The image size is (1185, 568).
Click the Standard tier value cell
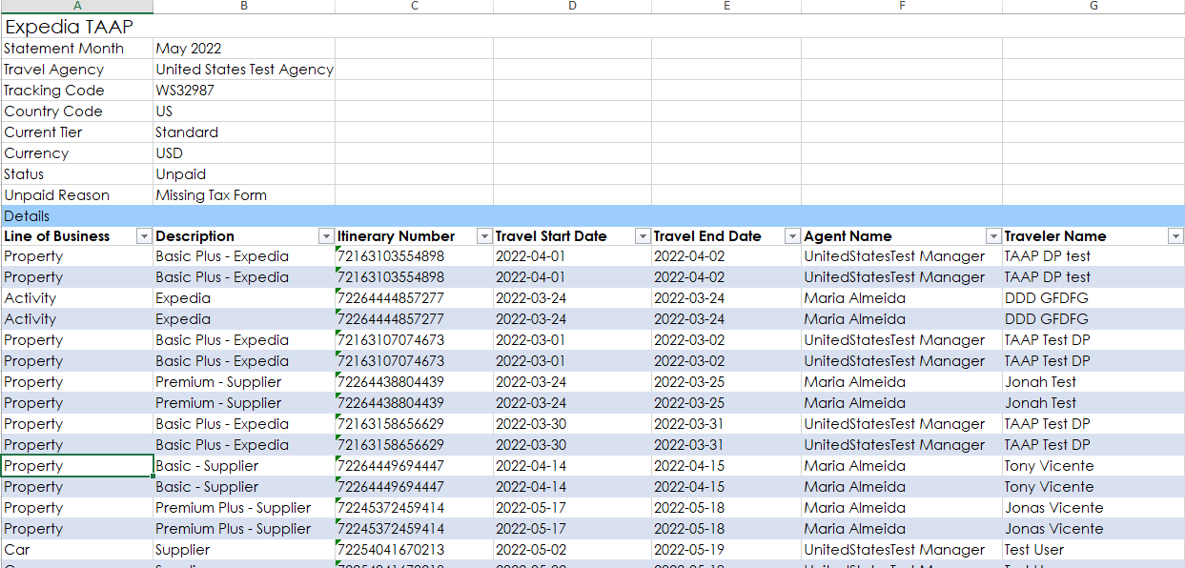pos(244,132)
